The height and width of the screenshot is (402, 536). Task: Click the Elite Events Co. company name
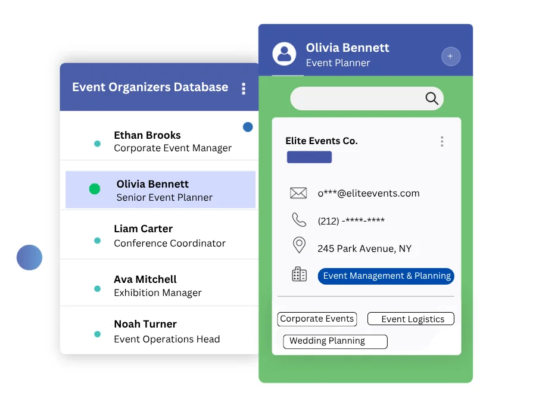[322, 141]
